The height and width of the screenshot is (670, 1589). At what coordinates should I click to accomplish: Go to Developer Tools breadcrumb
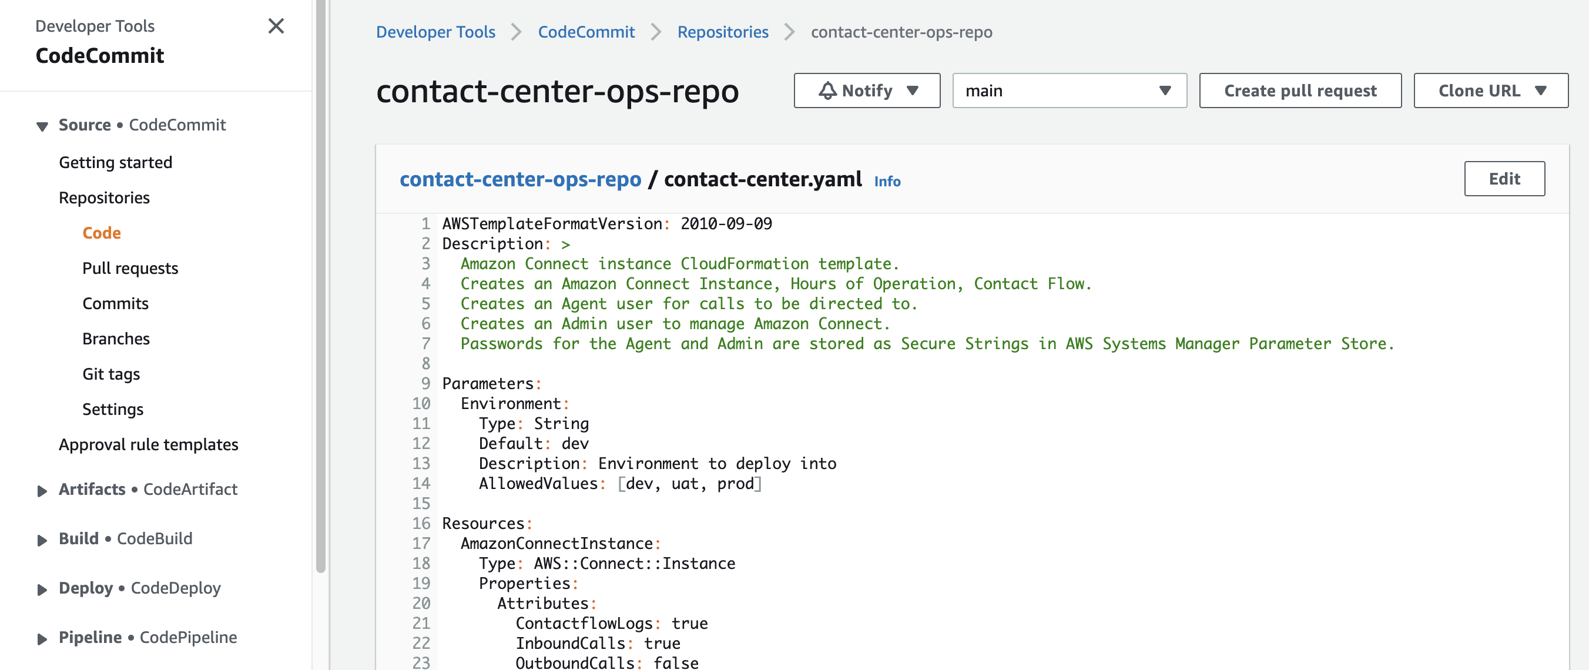tap(435, 32)
